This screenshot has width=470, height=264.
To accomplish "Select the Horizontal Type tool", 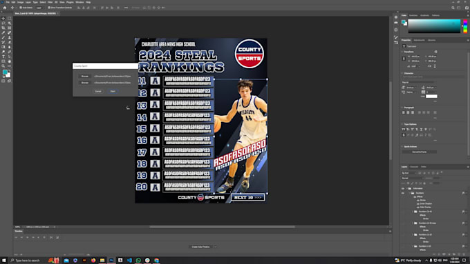I will (3, 57).
